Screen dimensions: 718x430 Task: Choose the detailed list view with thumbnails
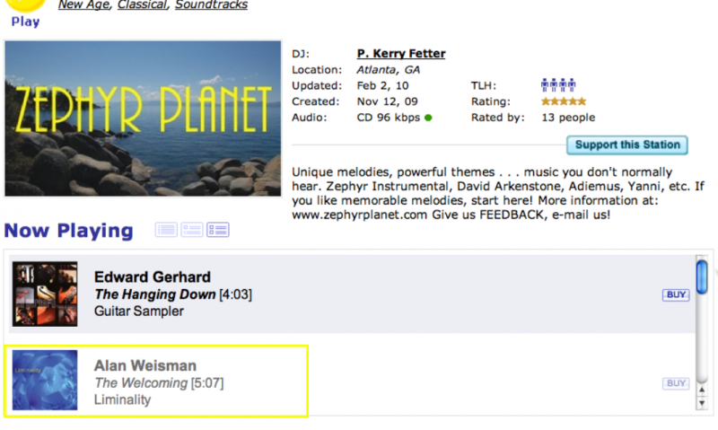point(218,230)
